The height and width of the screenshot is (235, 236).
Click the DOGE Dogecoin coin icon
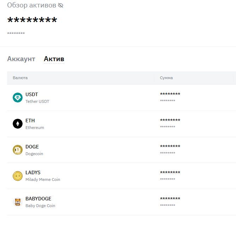pyautogui.click(x=18, y=150)
